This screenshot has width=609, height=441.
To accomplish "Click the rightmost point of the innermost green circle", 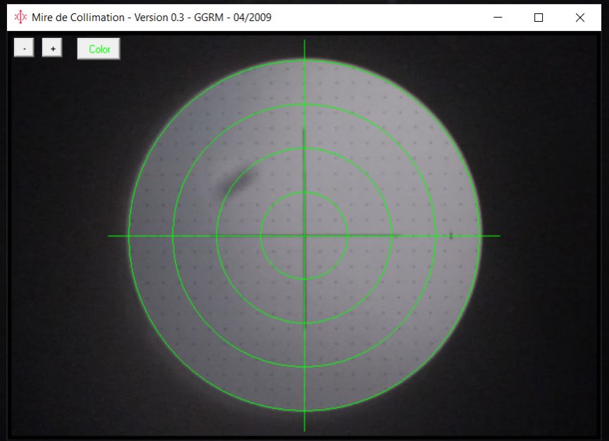I will pos(348,236).
